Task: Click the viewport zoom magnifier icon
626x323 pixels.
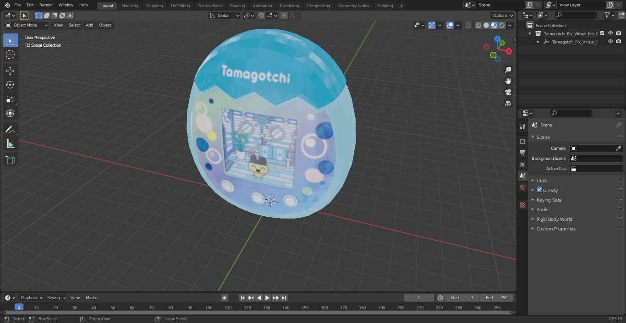Action: [x=508, y=70]
